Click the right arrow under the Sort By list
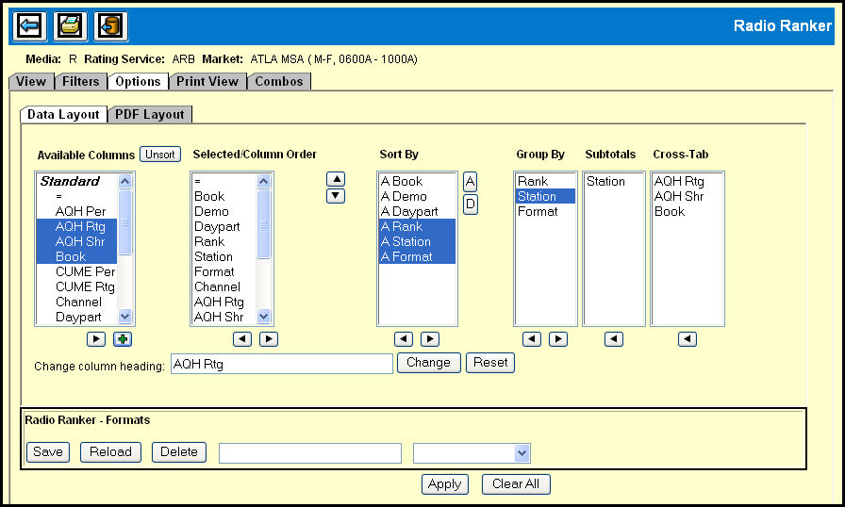 click(429, 339)
